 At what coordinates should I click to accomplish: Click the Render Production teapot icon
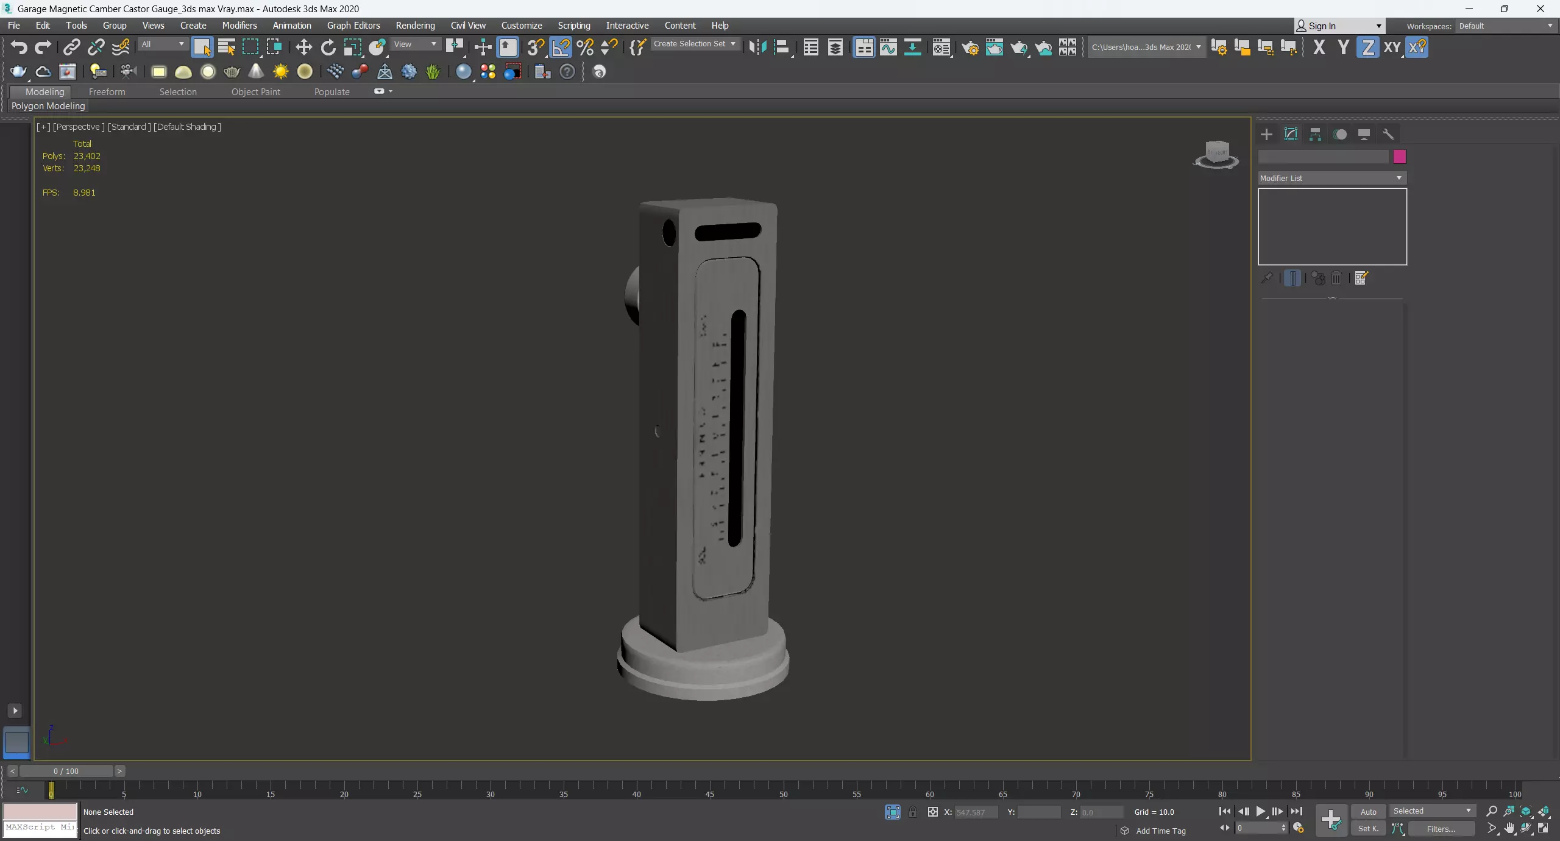pos(1019,47)
